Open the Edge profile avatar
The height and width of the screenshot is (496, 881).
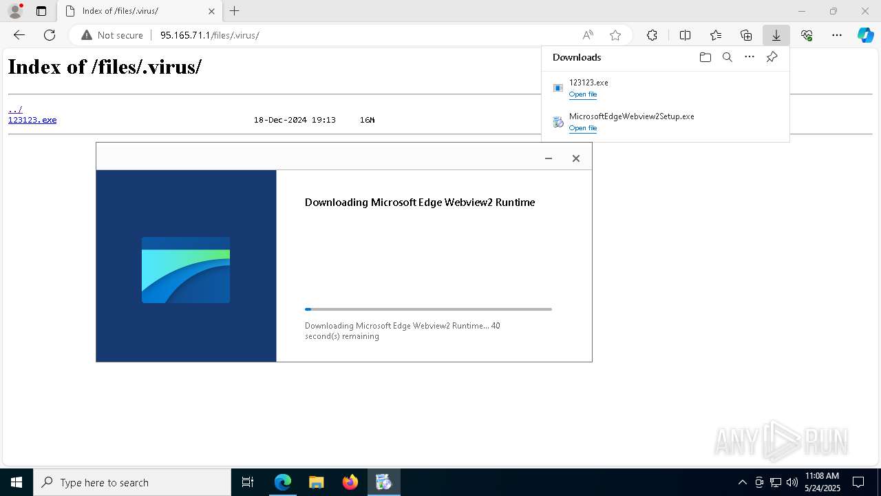(15, 11)
